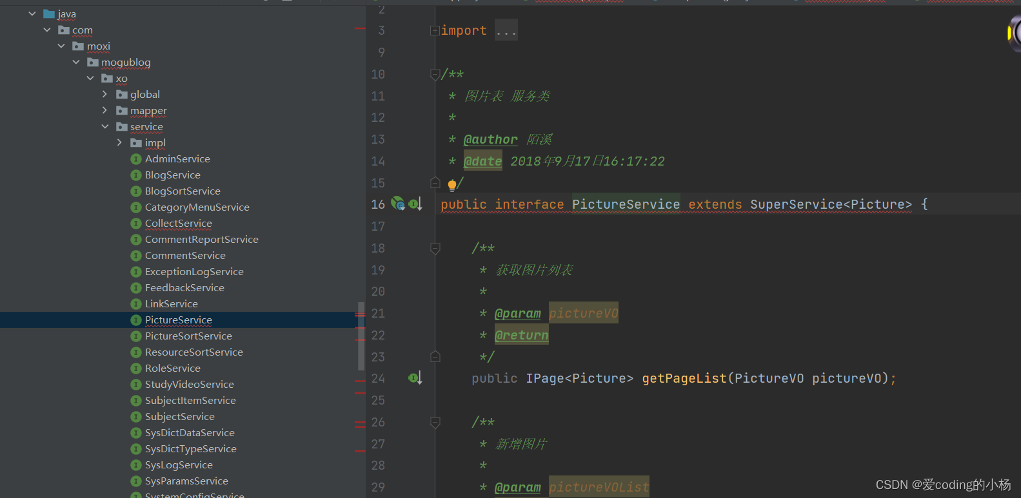
Task: Click the SuperService type in the declaration
Action: [x=796, y=204]
